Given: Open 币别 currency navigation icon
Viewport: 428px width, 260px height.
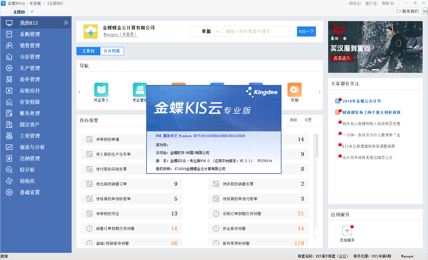Looking at the screenshot, I should tap(295, 90).
